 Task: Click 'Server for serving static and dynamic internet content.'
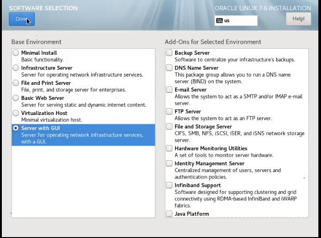coord(84,105)
